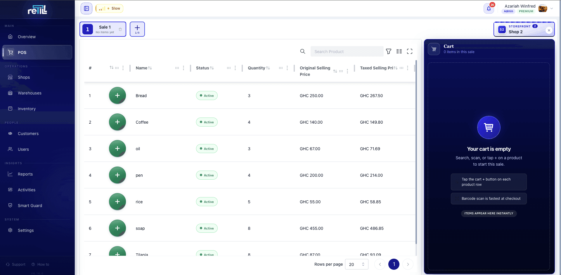Viewport: 561px width, 275px height.
Task: Add Coffee with the green plus button
Action: click(x=117, y=122)
